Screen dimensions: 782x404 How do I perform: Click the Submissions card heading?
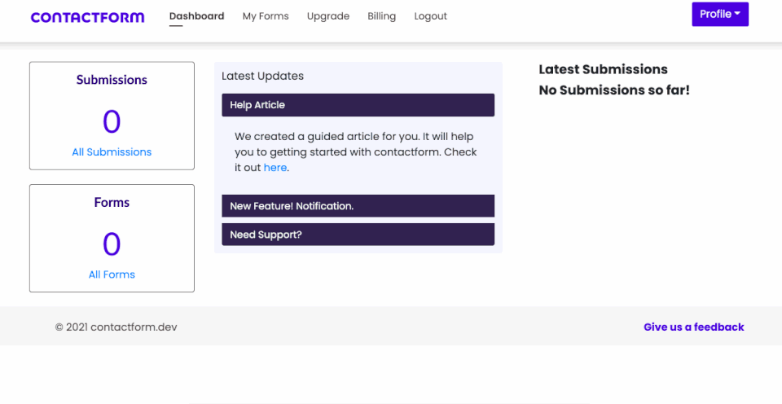coord(112,80)
